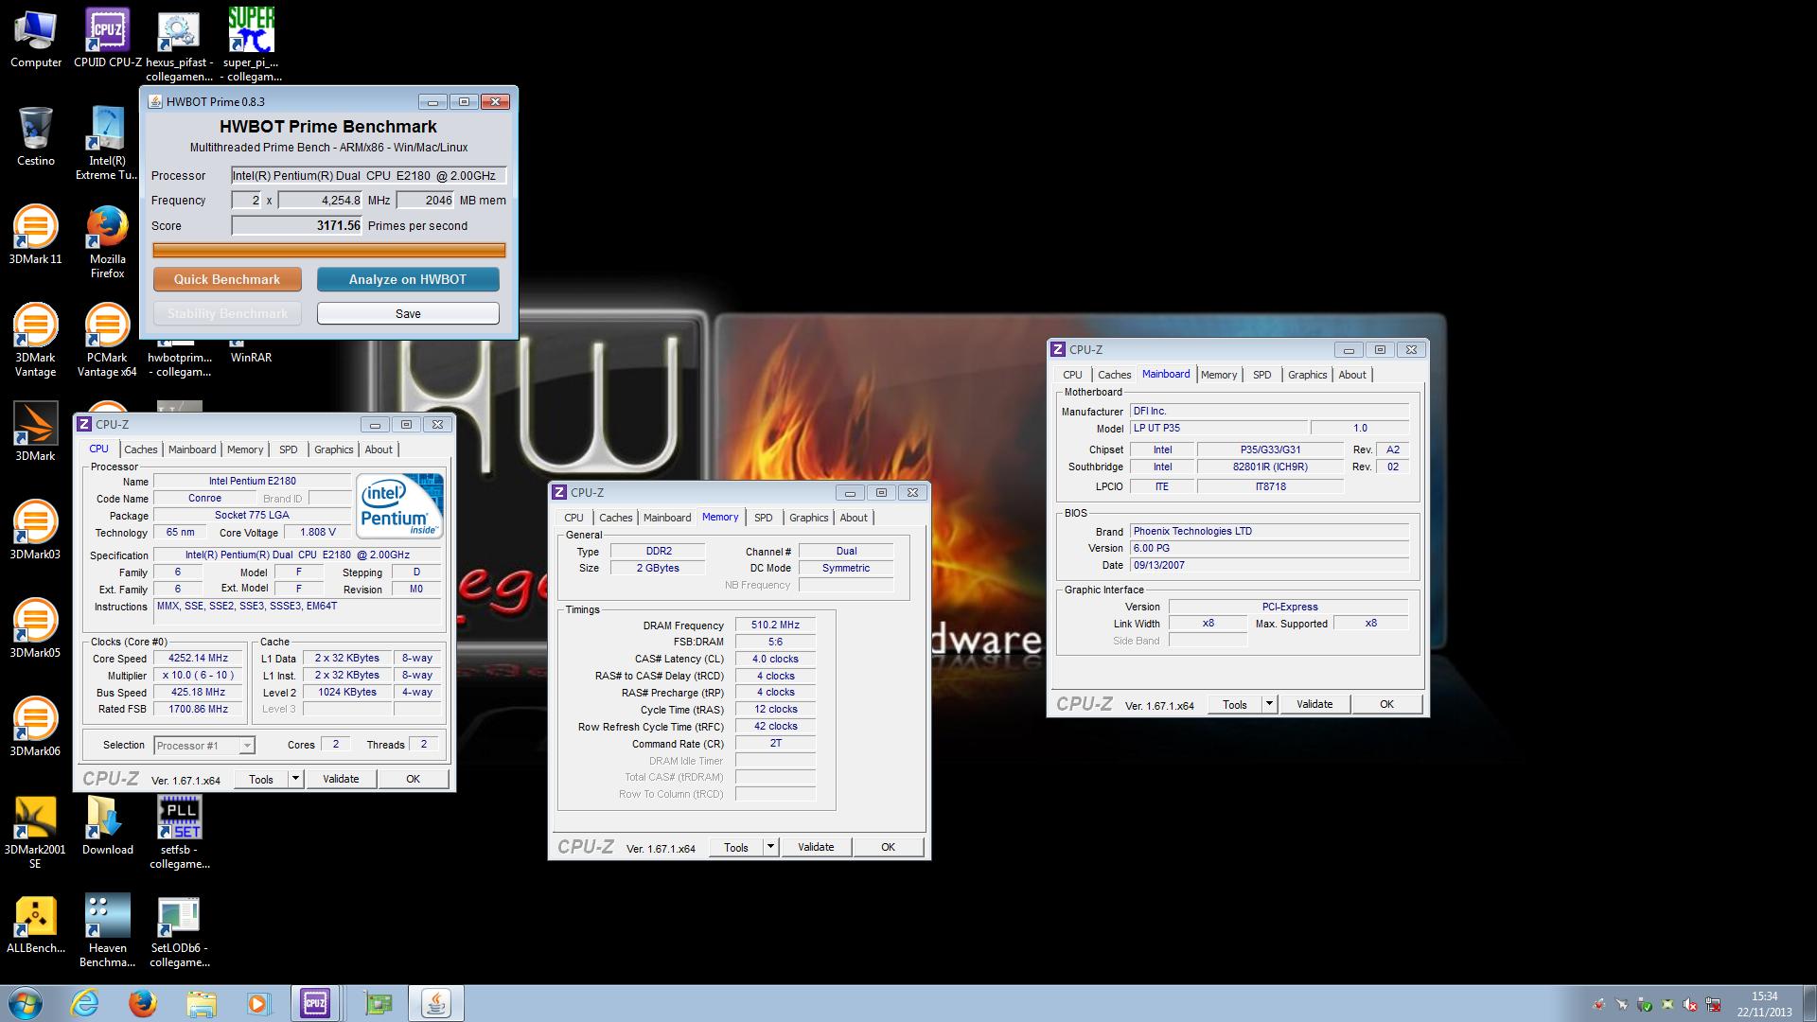The height and width of the screenshot is (1022, 1817).
Task: Open Internet Explorer from taskbar
Action: [85, 1003]
